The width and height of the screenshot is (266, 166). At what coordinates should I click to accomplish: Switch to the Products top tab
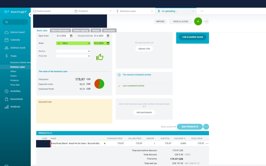pyautogui.click(x=83, y=11)
